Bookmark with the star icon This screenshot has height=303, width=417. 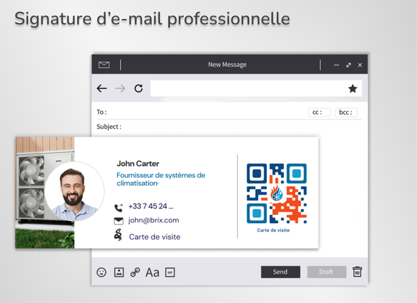352,88
